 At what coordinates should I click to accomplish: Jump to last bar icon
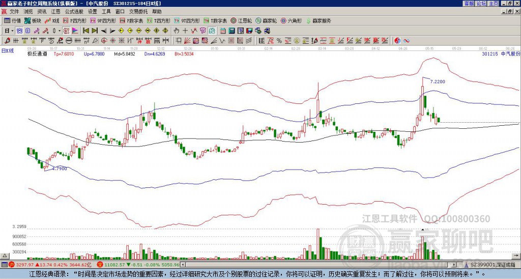pos(95,31)
